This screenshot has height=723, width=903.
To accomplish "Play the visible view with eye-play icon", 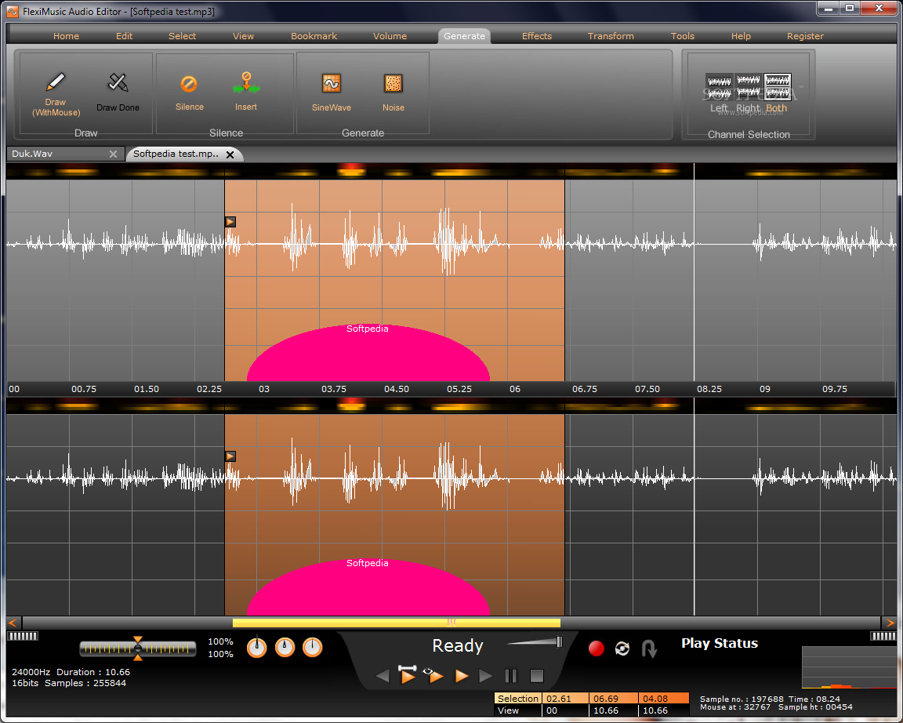I will coord(433,674).
